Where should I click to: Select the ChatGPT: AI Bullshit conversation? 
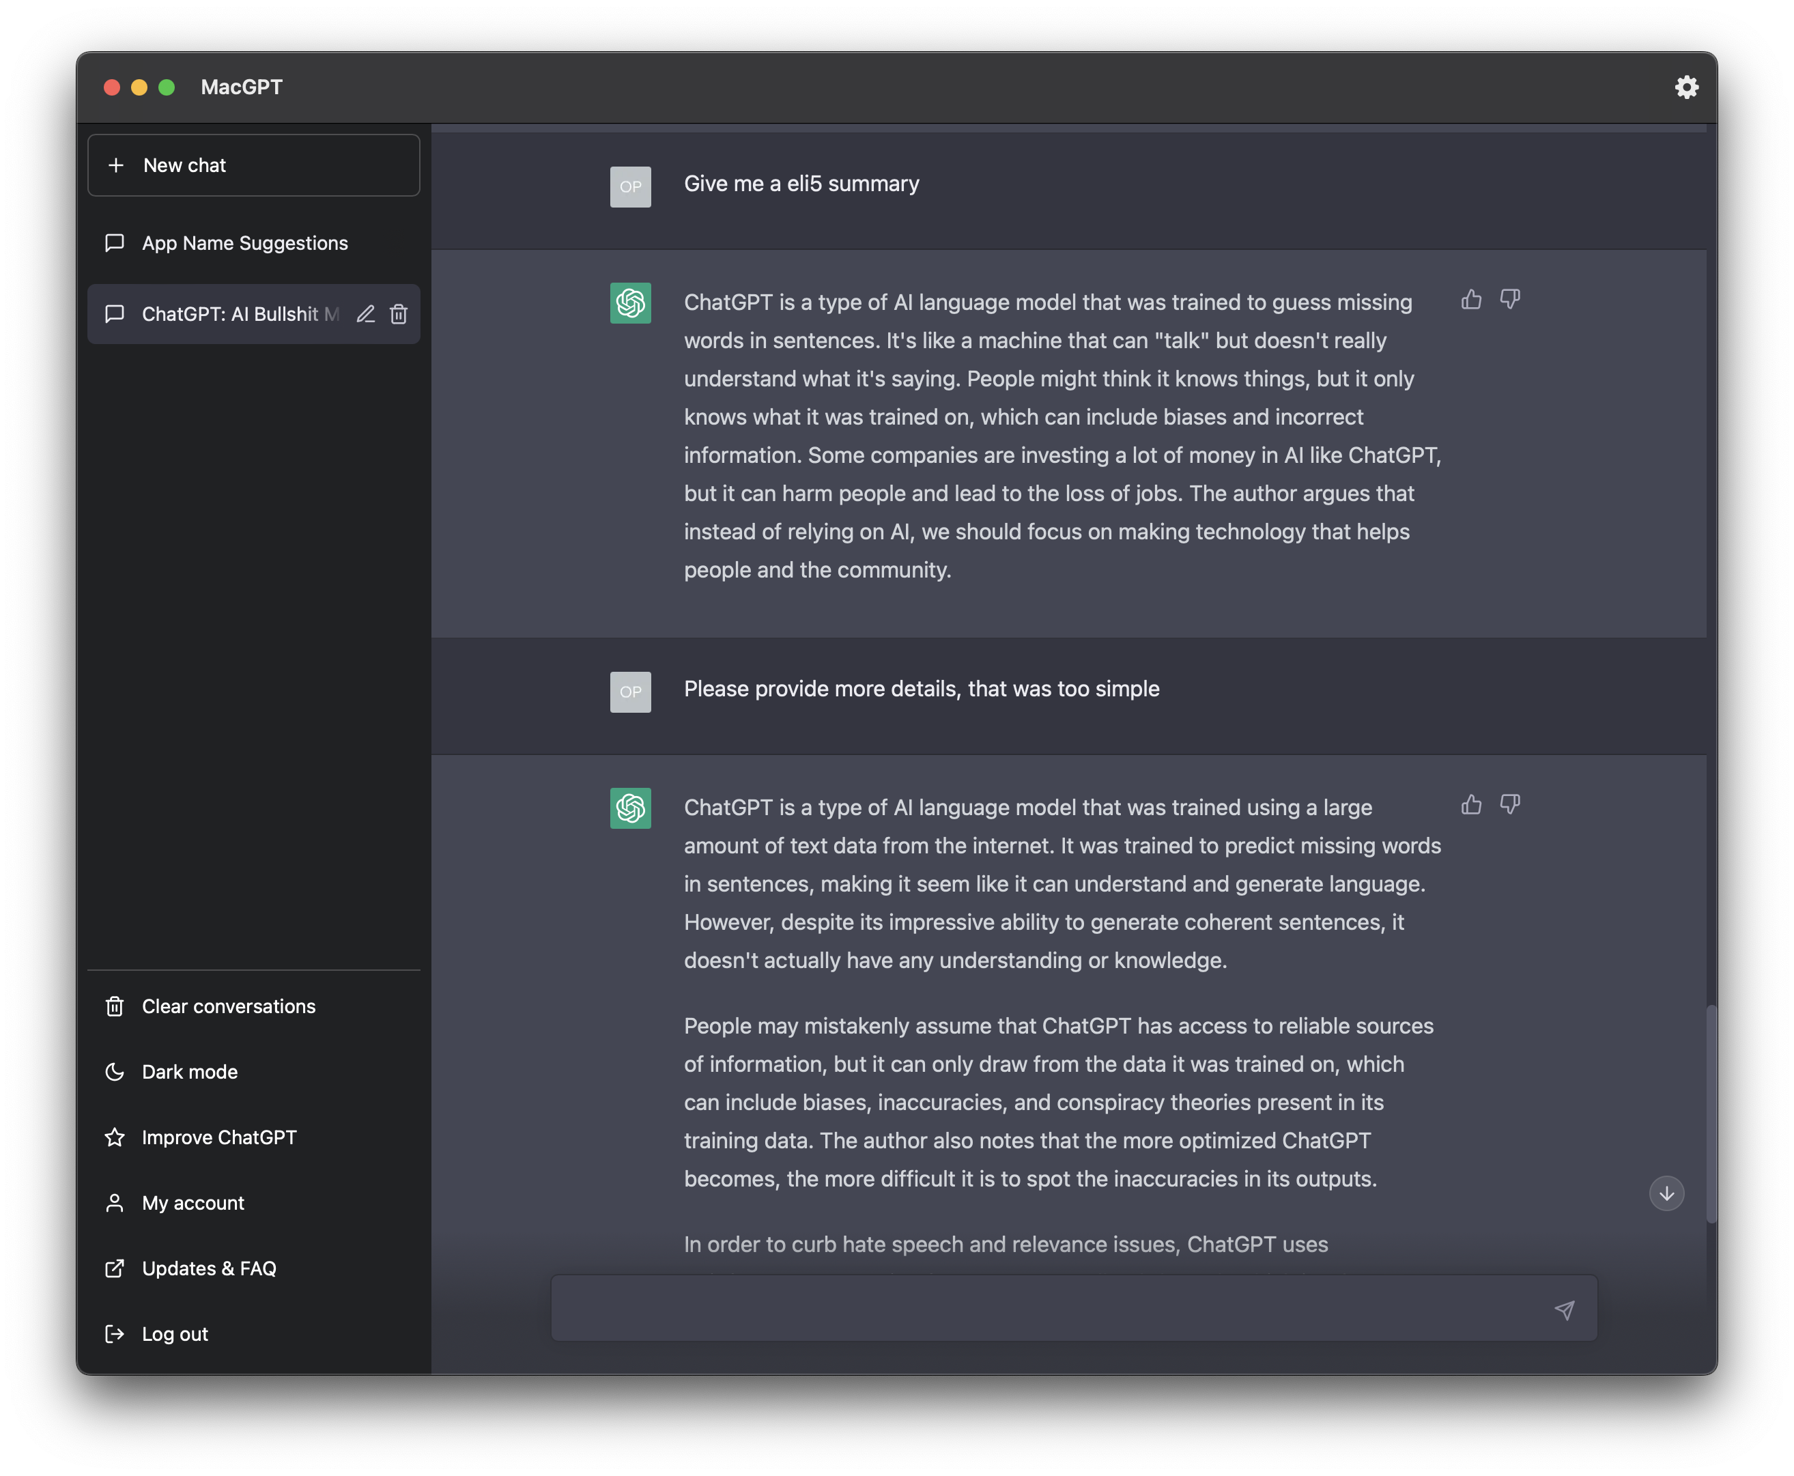point(253,314)
